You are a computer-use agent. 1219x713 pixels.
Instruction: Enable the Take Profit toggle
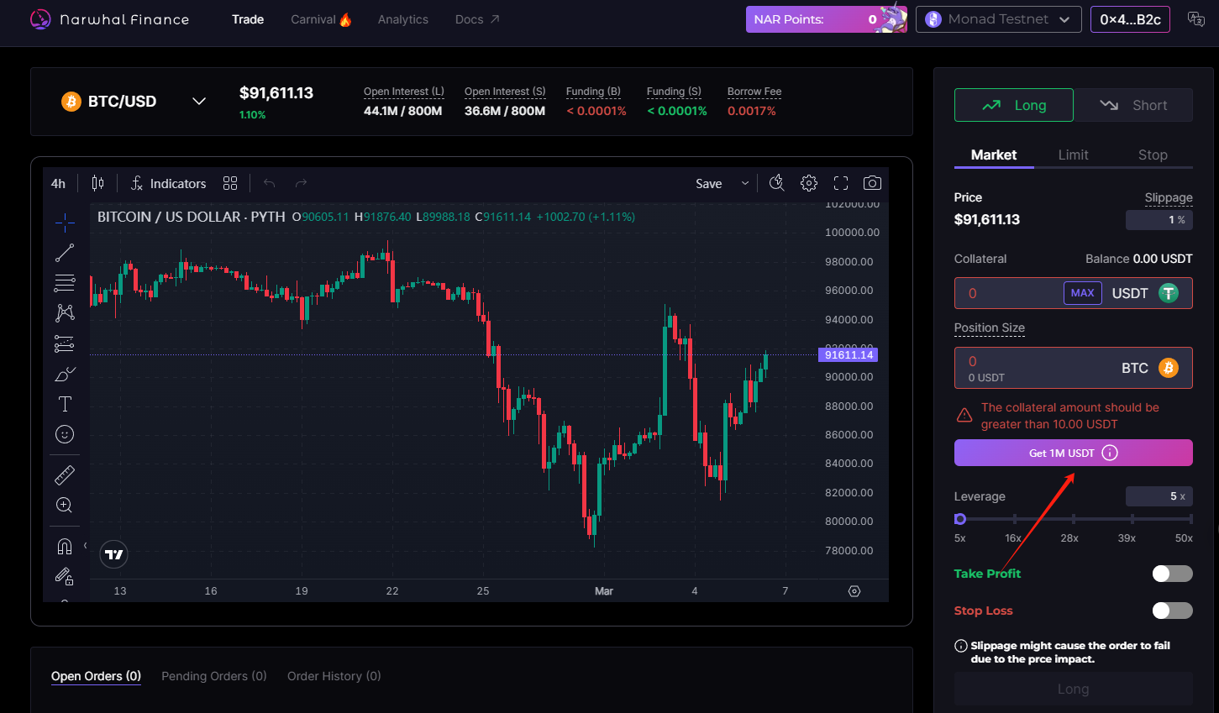(1172, 574)
